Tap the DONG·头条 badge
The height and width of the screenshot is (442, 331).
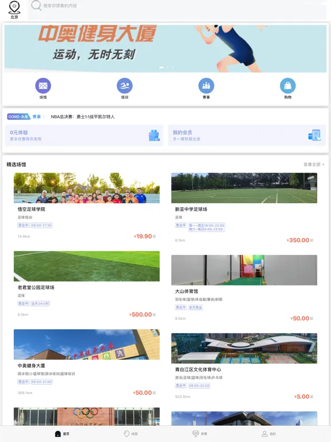[x=18, y=117]
